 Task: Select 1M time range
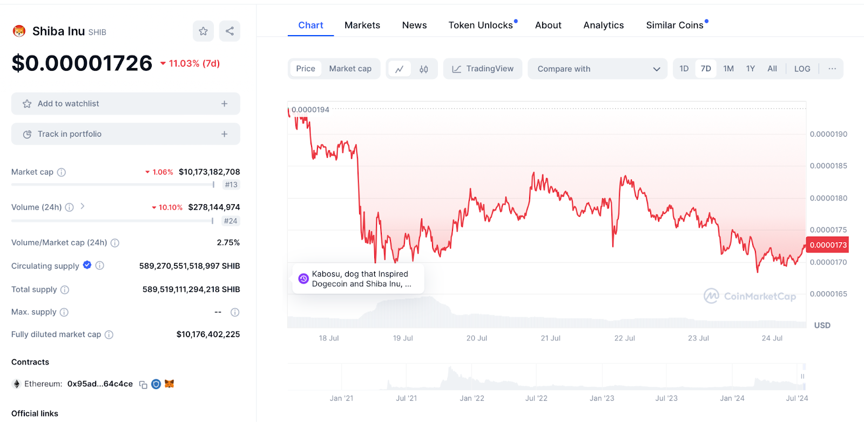pyautogui.click(x=728, y=69)
